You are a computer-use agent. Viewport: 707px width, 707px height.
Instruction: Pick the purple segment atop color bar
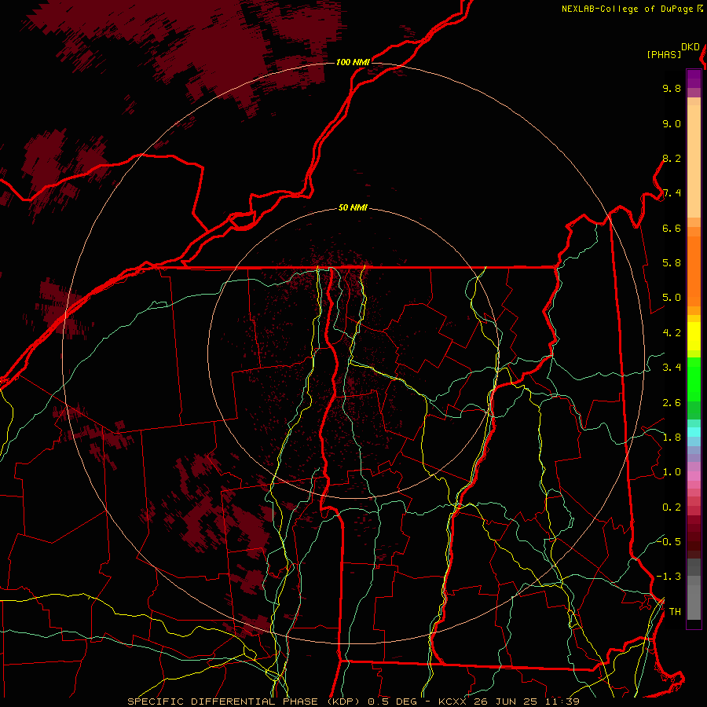694,79
